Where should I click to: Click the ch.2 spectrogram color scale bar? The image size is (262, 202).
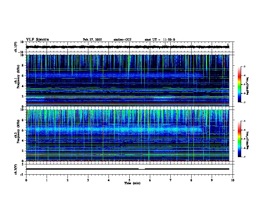240,139
